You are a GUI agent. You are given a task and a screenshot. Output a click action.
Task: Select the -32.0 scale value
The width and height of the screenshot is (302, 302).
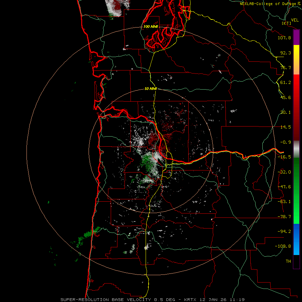[x=284, y=172]
